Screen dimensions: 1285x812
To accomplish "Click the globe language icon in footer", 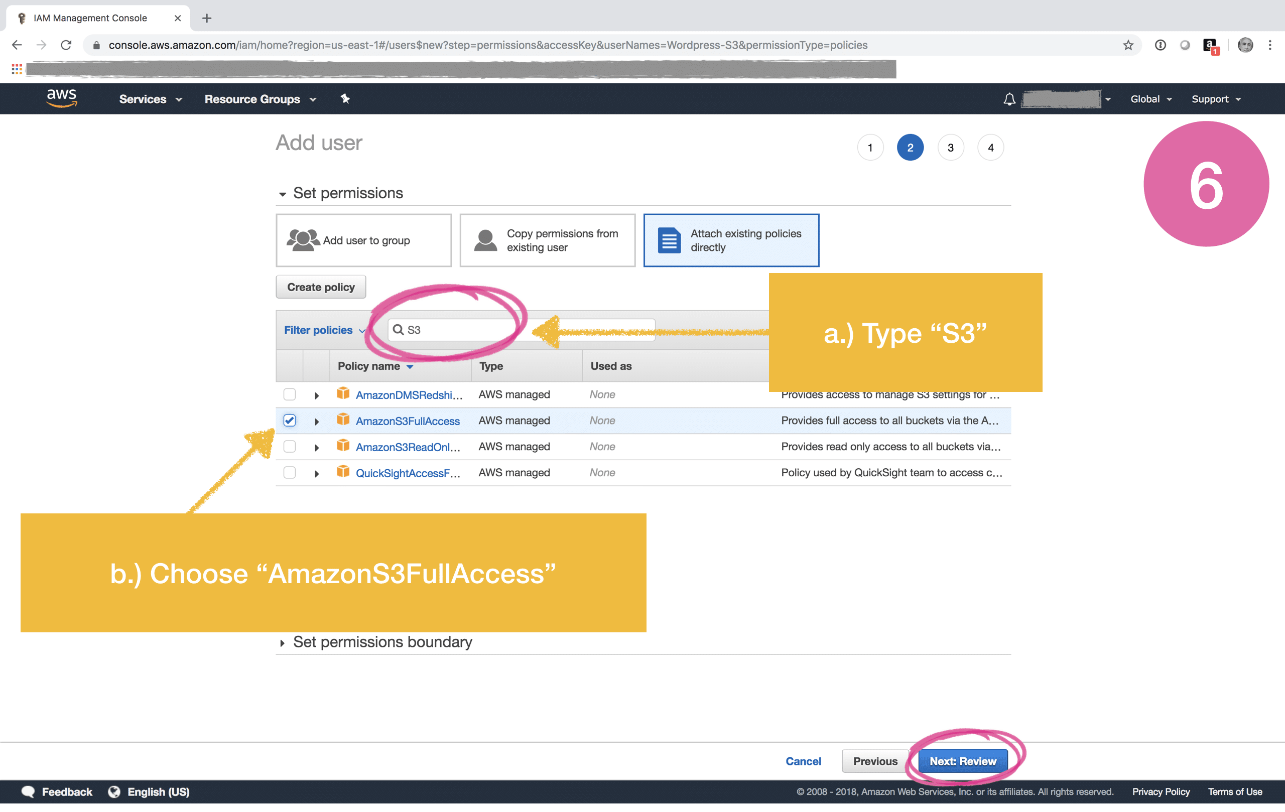I will pyautogui.click(x=114, y=792).
